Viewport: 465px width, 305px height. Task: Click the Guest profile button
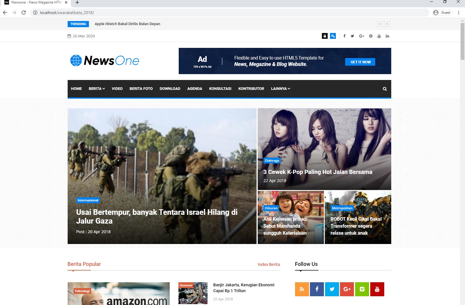442,13
